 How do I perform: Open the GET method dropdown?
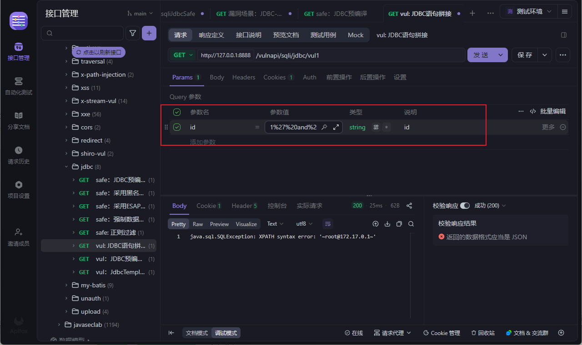click(x=183, y=55)
